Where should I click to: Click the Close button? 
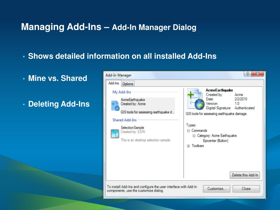[x=246, y=189]
